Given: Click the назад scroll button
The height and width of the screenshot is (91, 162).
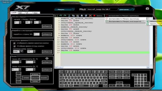Looking at the screenshot, I should point(35,81).
